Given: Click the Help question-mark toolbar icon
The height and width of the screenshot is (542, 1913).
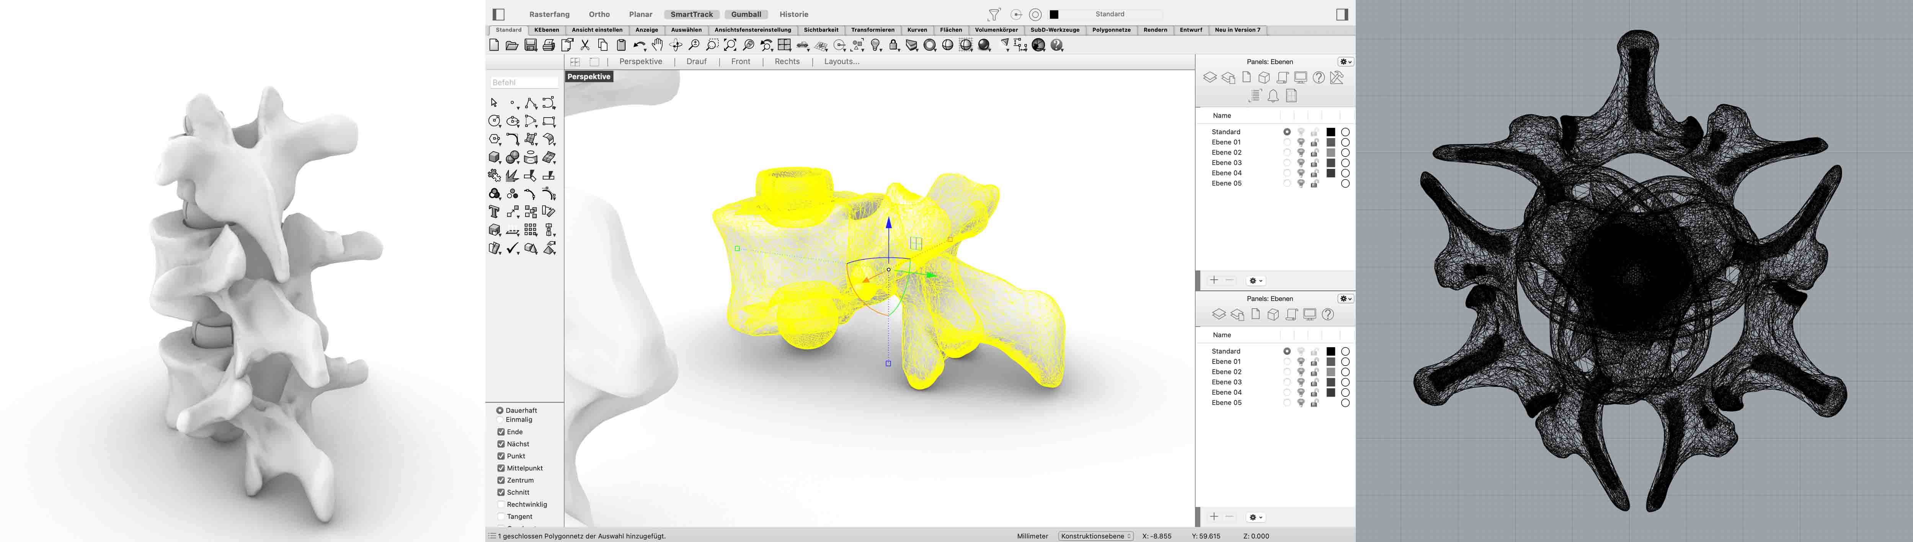Looking at the screenshot, I should (x=1058, y=45).
